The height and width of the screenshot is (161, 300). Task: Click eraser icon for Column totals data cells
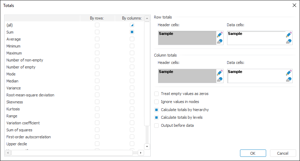pos(288,79)
